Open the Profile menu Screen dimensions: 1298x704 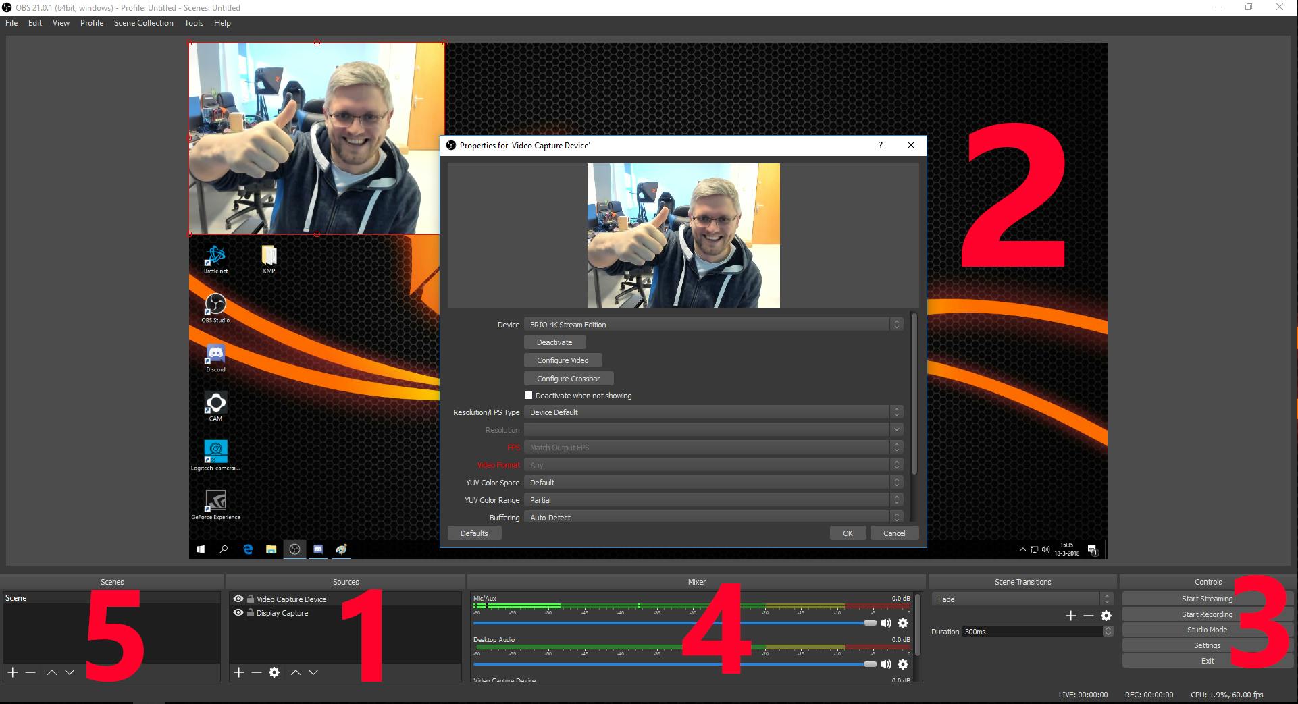[x=92, y=23]
